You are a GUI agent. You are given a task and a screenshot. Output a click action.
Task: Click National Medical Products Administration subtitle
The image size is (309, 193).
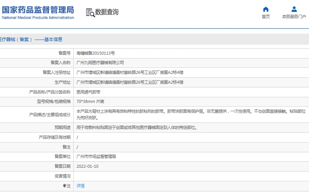click(x=38, y=18)
